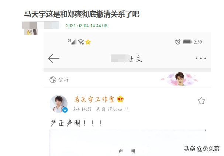Click the 公开 visibility label
The width and height of the screenshot is (224, 156).
pos(63,80)
